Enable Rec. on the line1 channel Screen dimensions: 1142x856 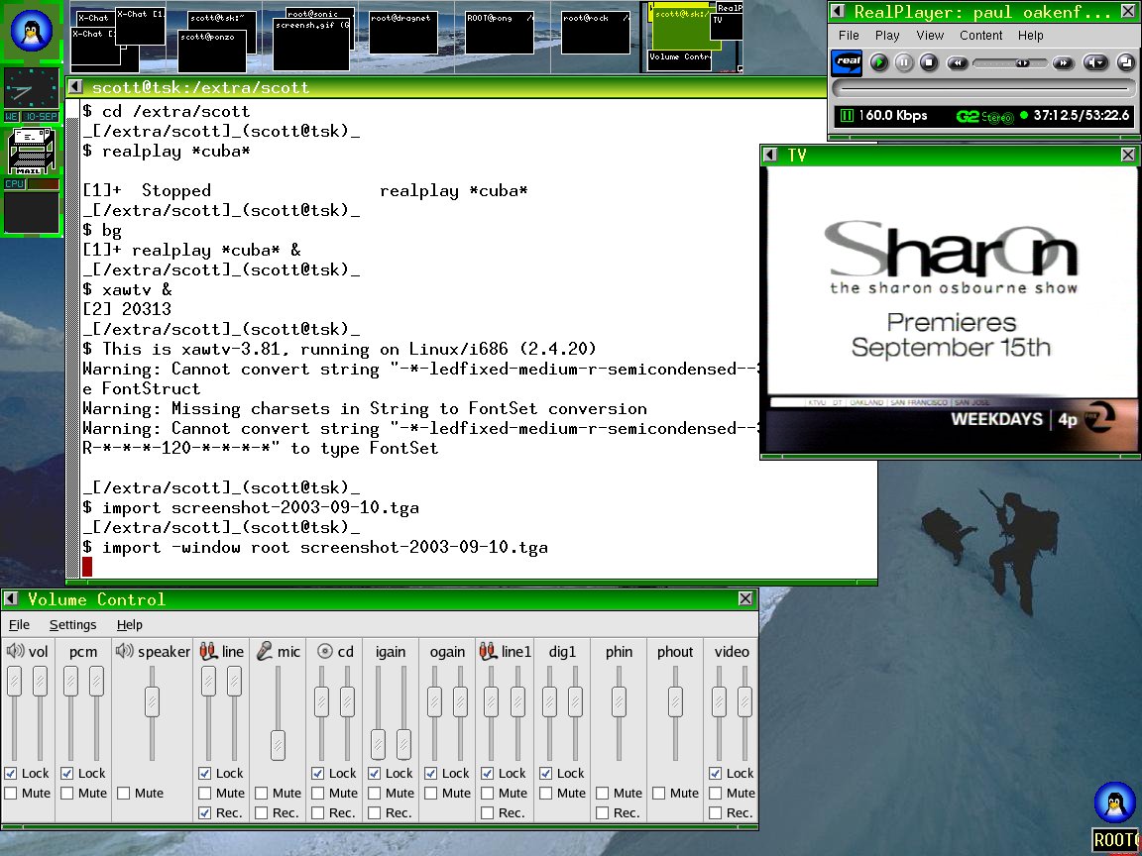click(488, 812)
